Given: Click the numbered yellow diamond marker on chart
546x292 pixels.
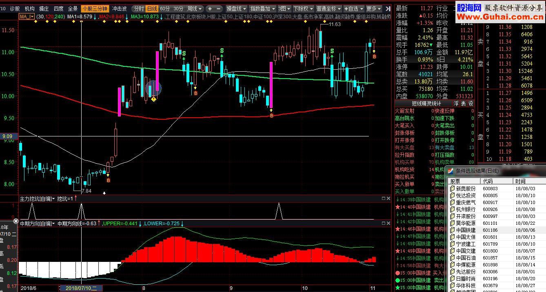Looking at the screenshot, I should [153, 99].
